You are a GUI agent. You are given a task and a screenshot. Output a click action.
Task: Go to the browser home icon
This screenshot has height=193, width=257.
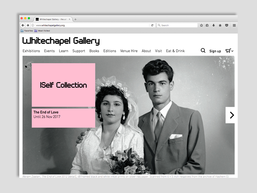click(x=220, y=25)
